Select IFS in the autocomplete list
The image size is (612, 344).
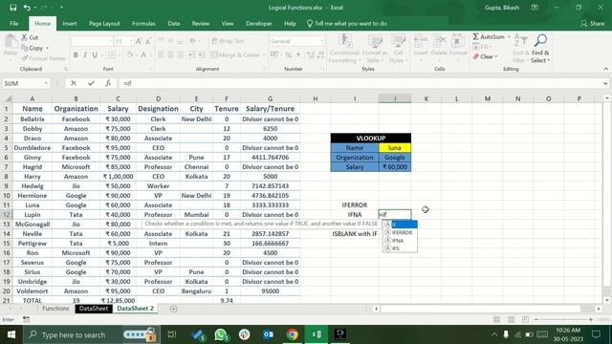click(400, 248)
